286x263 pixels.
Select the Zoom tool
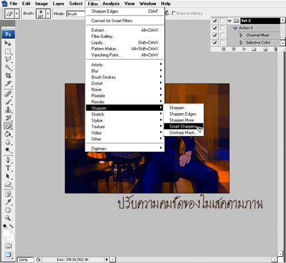[x=8, y=218]
